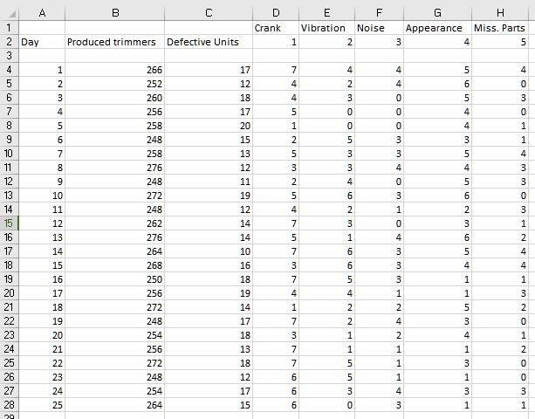Select the "Crank" header cell
Viewport: 535px width, 419px height.
276,28
